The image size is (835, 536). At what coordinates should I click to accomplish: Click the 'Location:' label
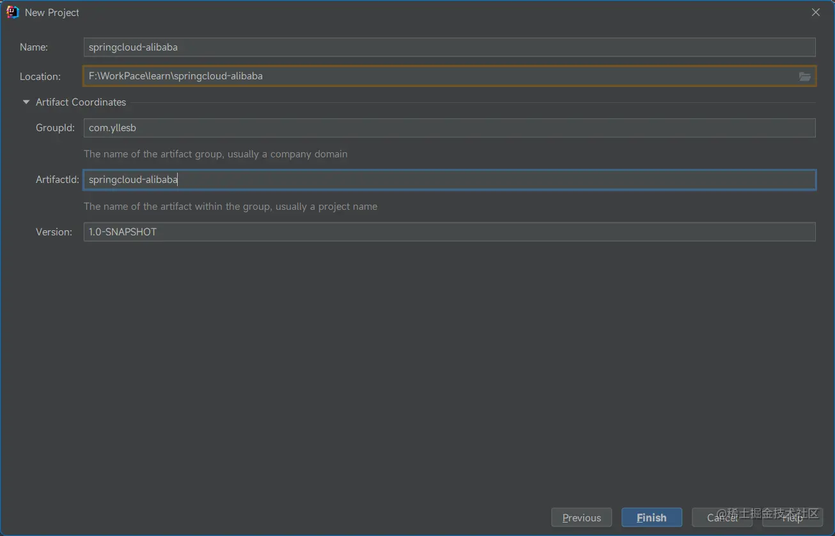(x=40, y=77)
